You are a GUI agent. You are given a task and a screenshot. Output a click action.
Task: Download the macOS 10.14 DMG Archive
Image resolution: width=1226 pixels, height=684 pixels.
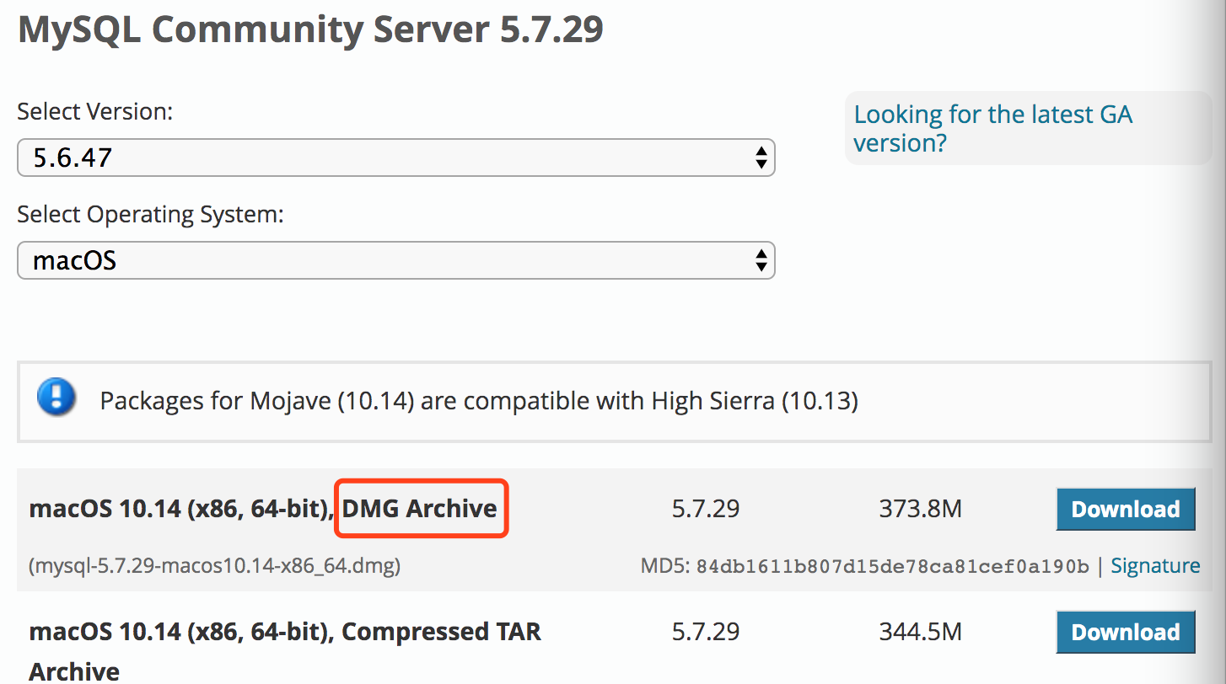click(x=1126, y=509)
